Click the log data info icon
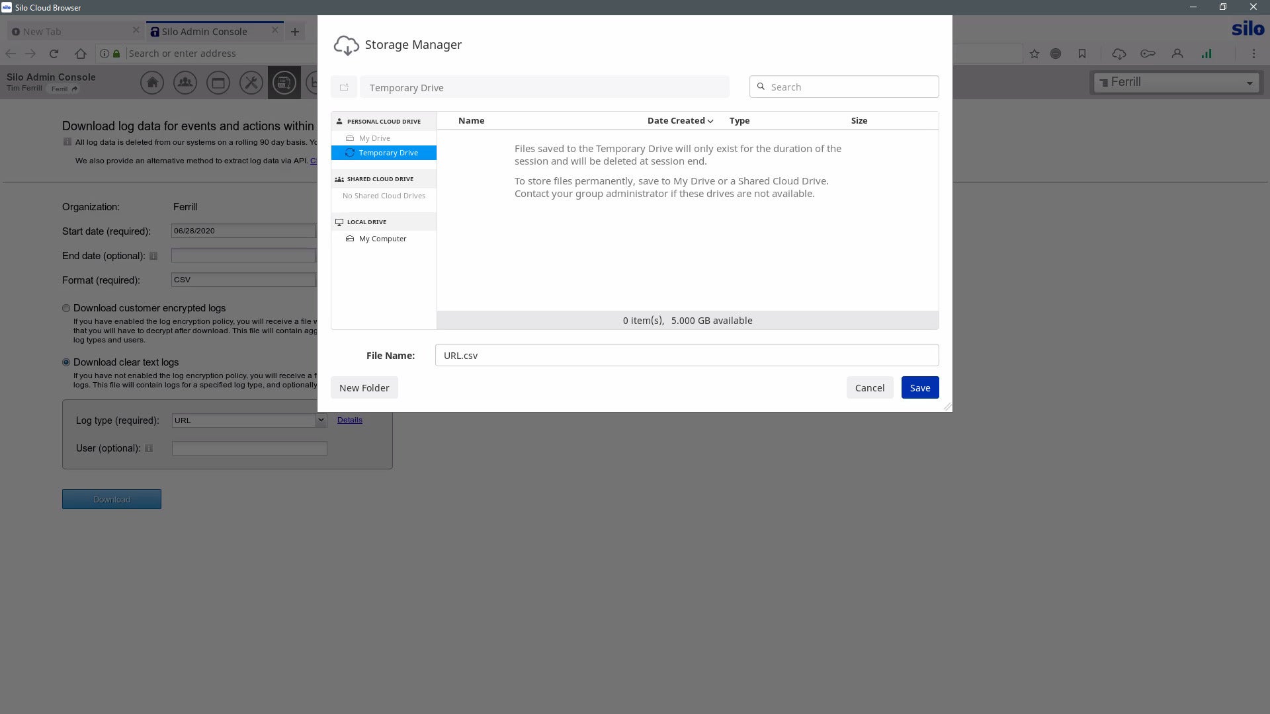 pos(67,141)
